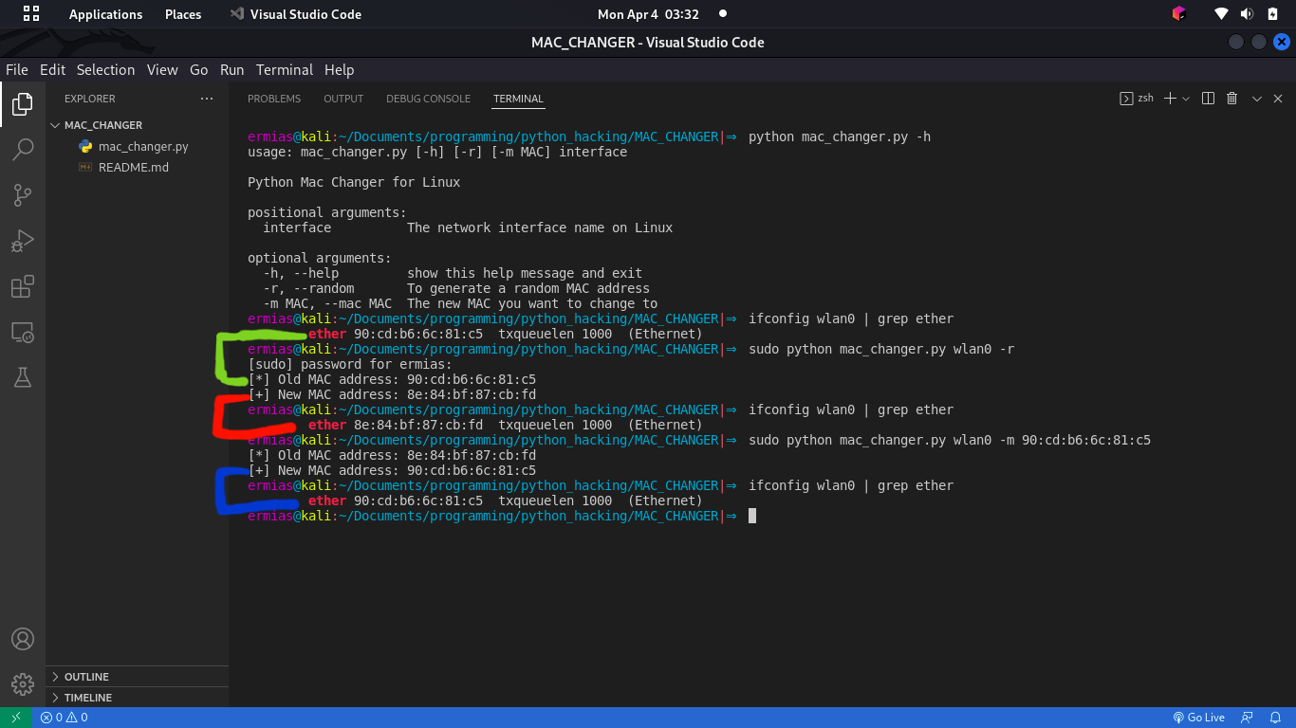Open the clock showing Mon Apr 4 03:32

point(648,14)
